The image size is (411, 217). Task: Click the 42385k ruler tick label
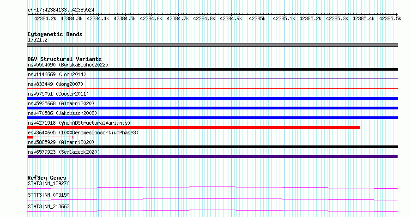pos(257,19)
